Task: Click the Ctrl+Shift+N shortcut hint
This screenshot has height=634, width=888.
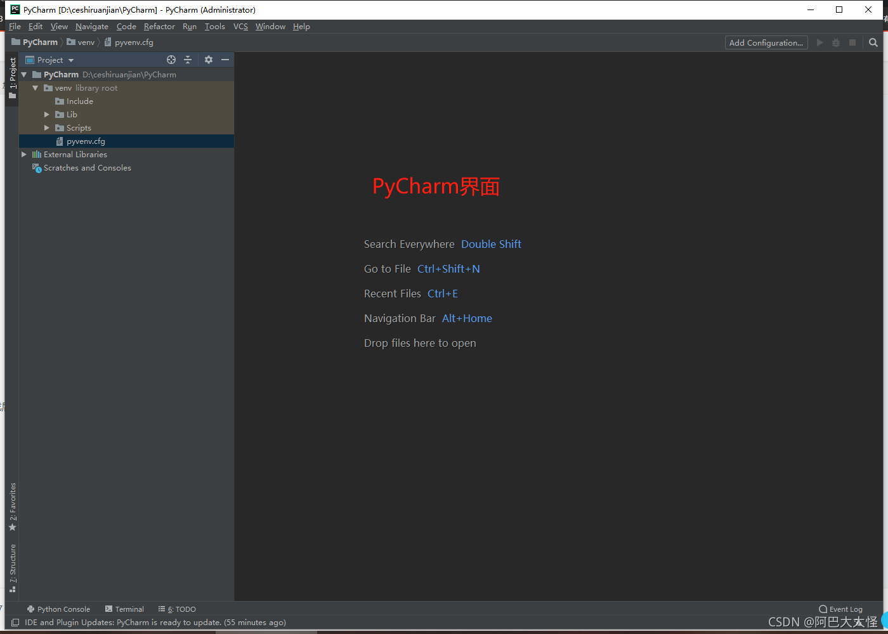Action: [448, 269]
